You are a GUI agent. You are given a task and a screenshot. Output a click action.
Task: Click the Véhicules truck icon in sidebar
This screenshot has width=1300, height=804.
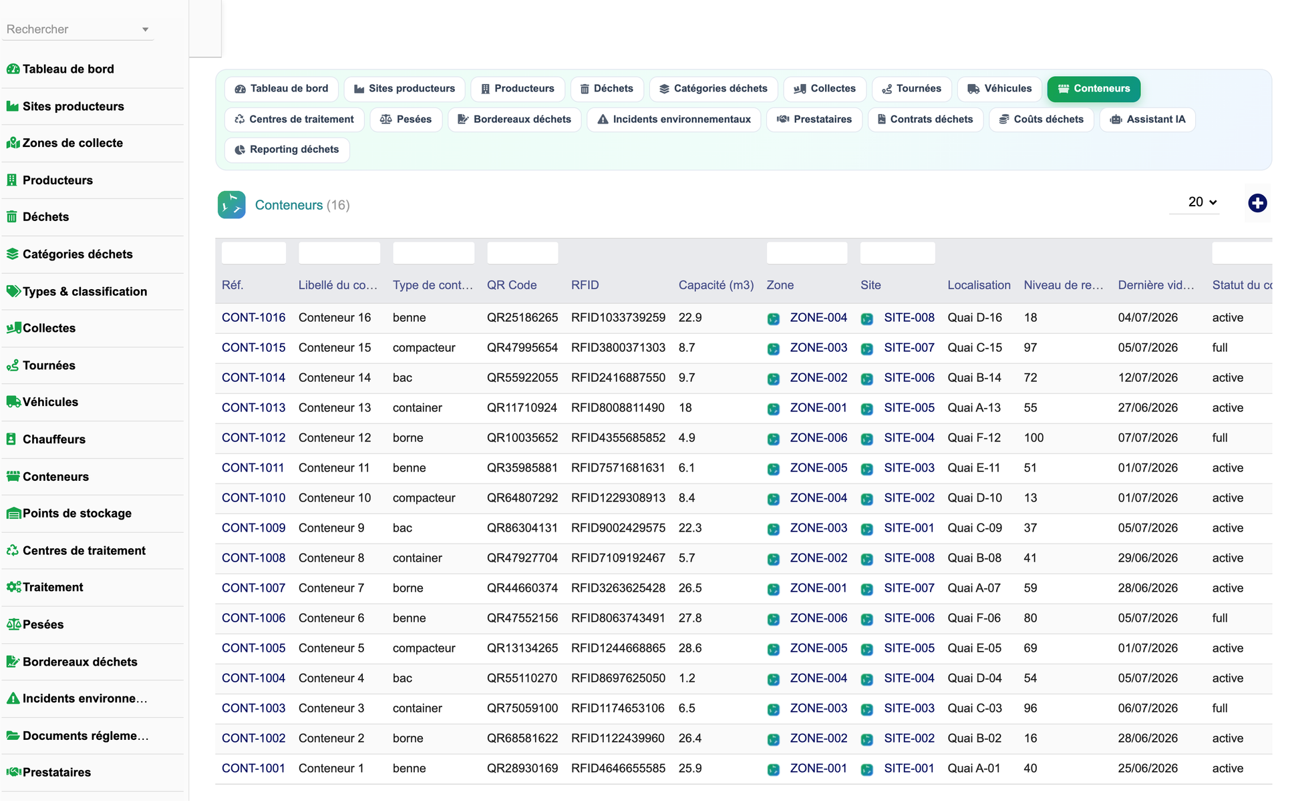pos(13,402)
